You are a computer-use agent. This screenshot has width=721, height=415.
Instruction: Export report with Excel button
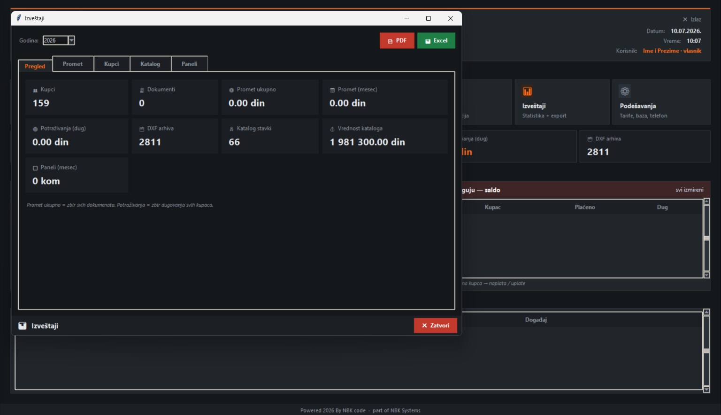tap(436, 40)
